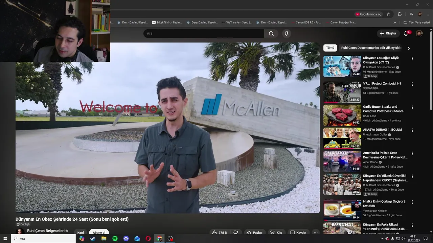Open WeTransfer bookmark
The height and width of the screenshot is (243, 433).
pos(237,23)
